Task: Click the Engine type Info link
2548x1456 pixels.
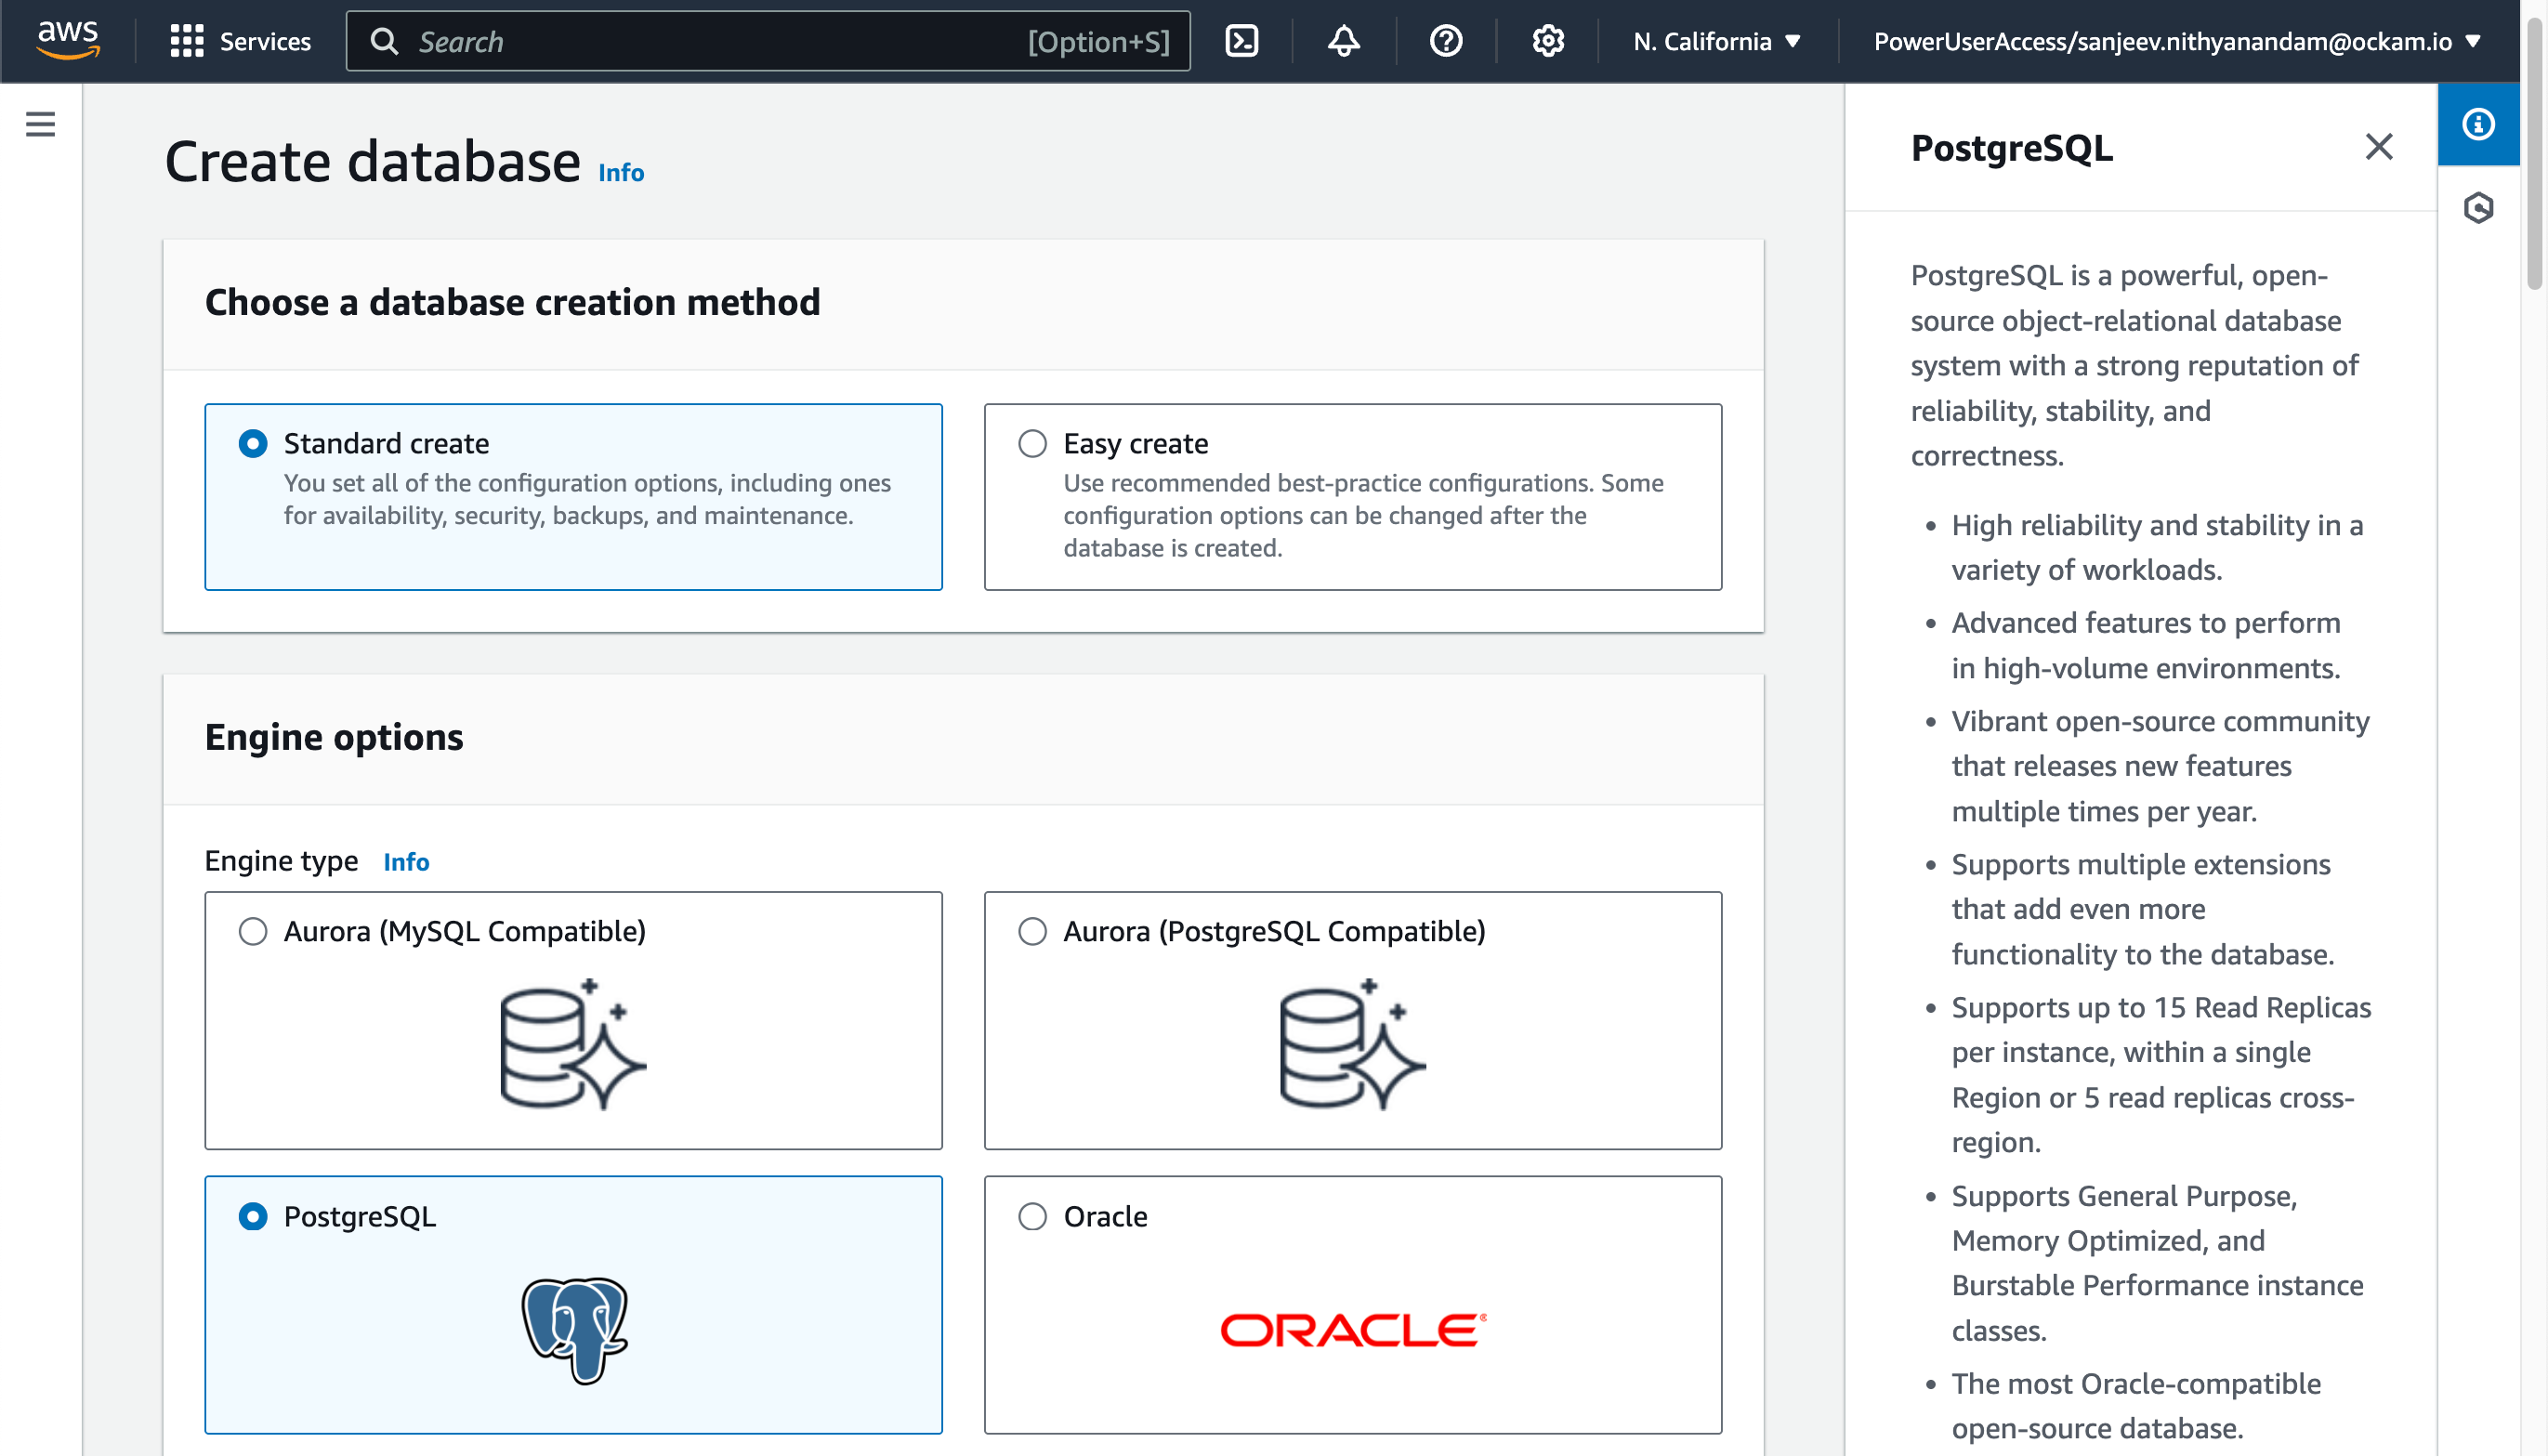Action: click(x=406, y=859)
